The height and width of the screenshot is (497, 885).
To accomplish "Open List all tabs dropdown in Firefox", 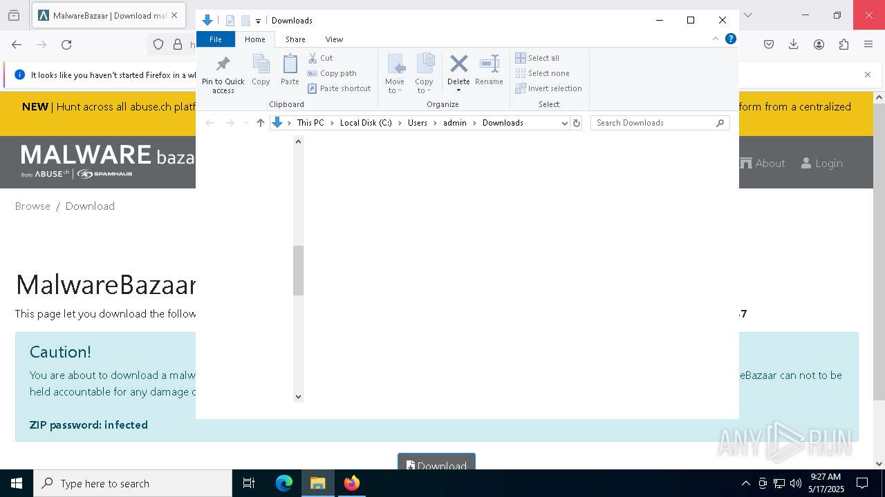I will click(747, 15).
